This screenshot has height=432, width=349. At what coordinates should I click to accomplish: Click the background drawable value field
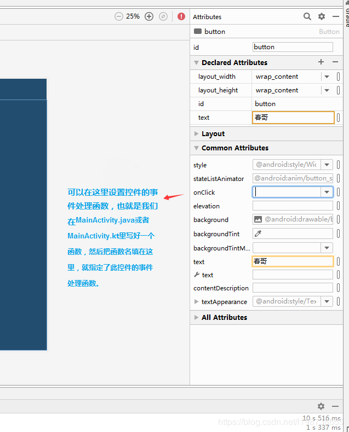tap(293, 219)
